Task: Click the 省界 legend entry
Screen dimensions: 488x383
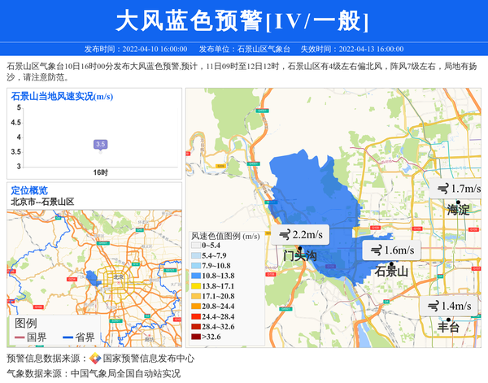Action: point(79,337)
